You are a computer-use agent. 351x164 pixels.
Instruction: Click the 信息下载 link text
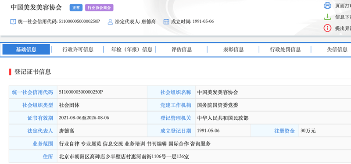point(343,17)
